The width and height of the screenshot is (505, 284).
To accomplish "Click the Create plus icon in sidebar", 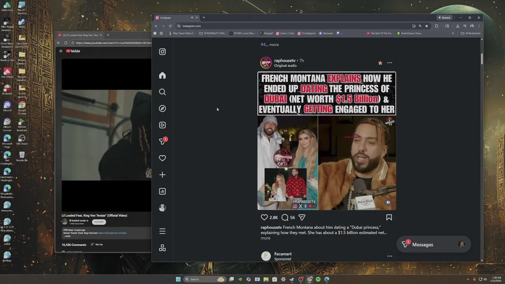I will coord(162,175).
